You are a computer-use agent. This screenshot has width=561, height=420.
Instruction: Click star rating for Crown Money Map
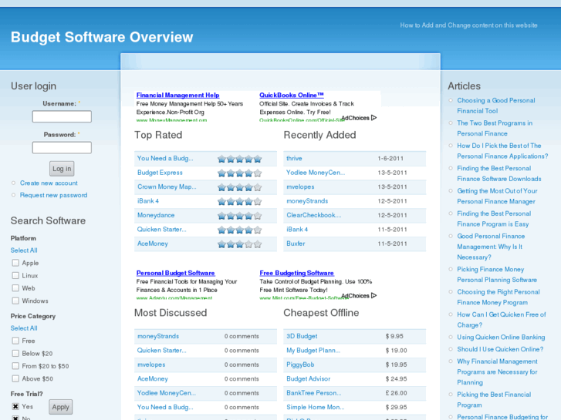click(239, 187)
